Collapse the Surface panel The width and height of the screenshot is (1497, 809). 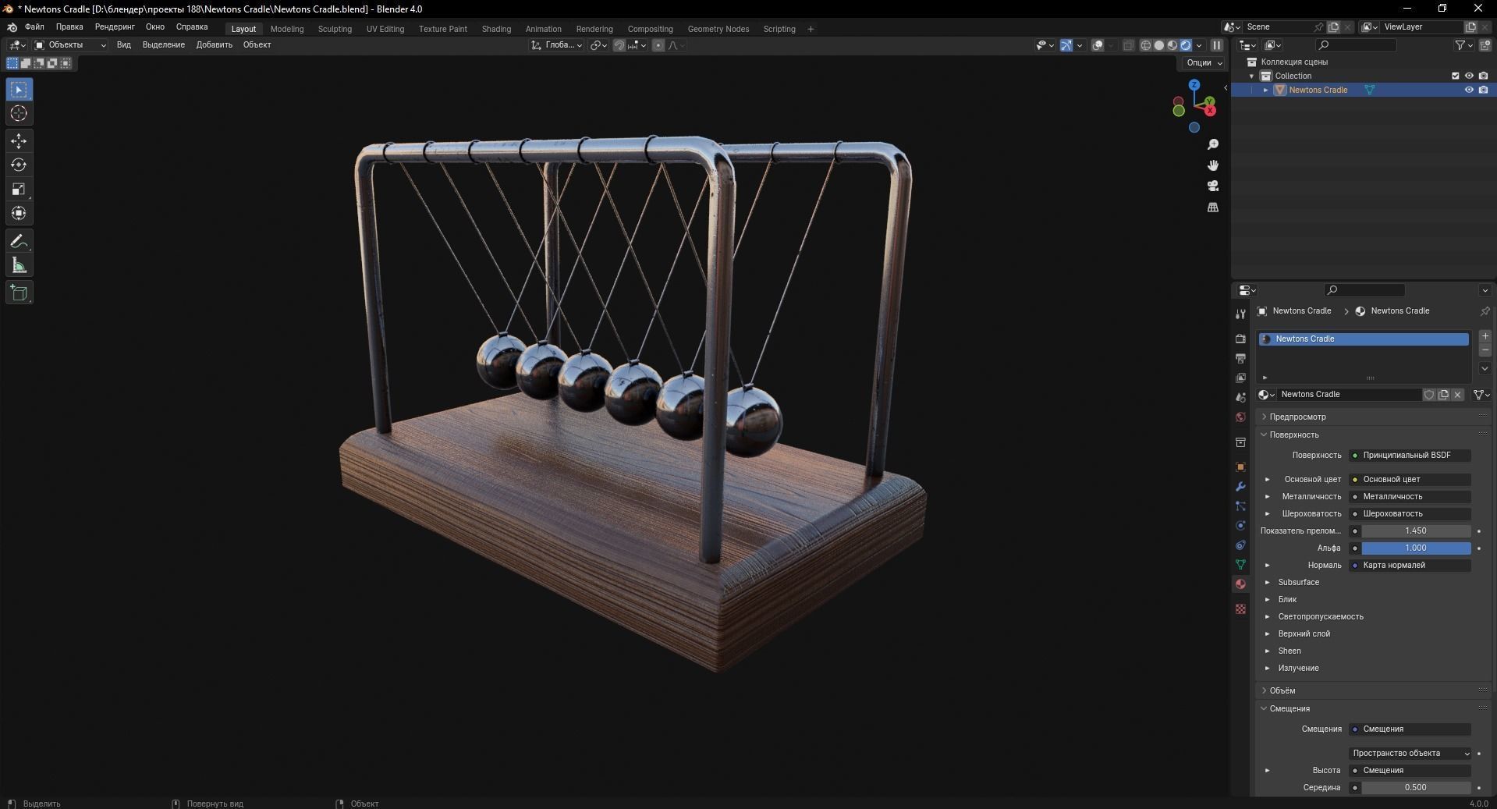pos(1294,435)
